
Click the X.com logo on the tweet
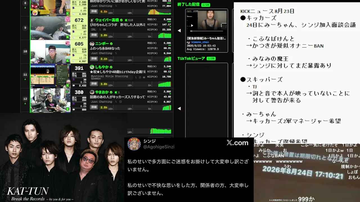pos(237,143)
